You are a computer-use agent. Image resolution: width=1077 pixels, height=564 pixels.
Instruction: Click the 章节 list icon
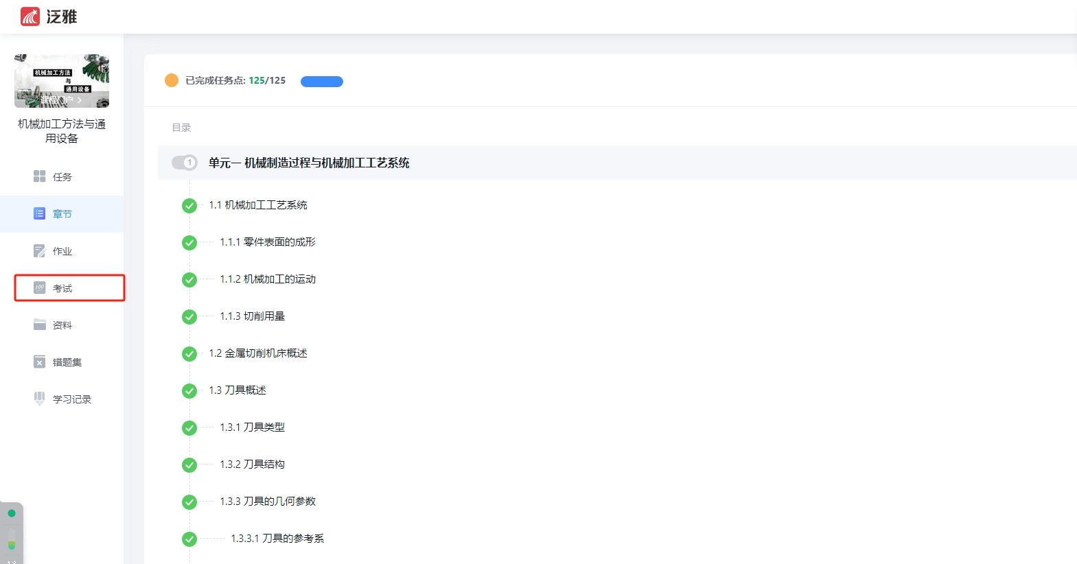coord(40,213)
